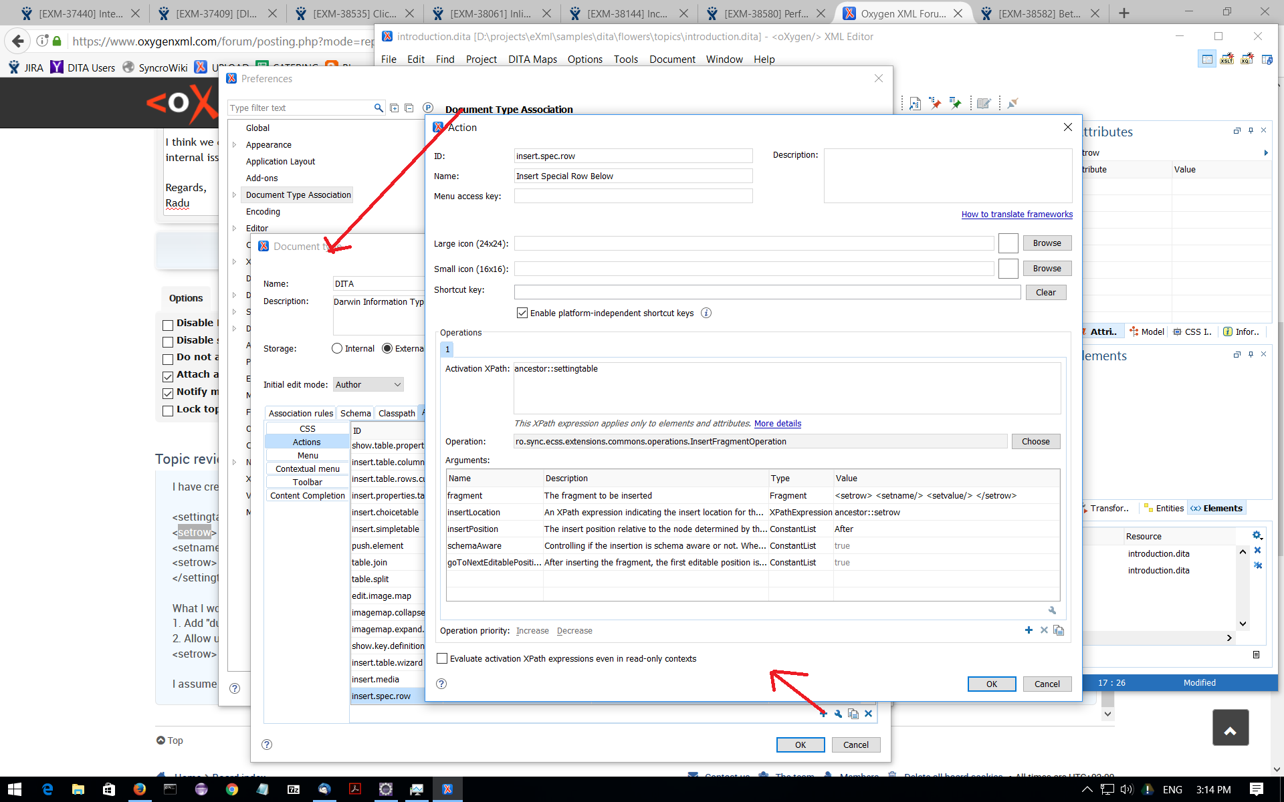Open Initial edit mode Author dropdown
Viewport: 1284px width, 802px height.
pos(368,384)
